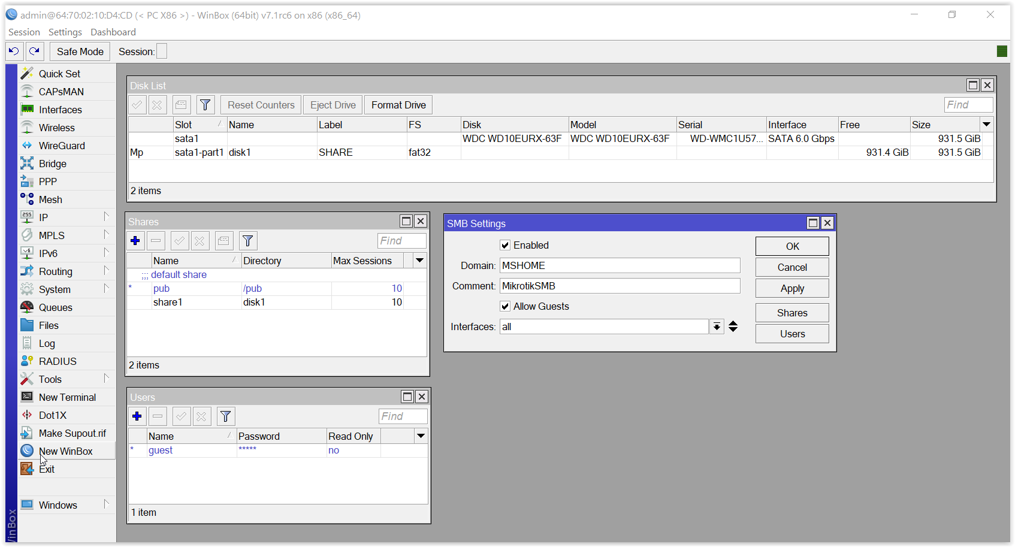
Task: Add new user with plus icon in Users
Action: click(137, 416)
